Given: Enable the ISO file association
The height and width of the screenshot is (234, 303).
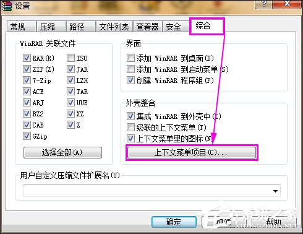Looking at the screenshot, I should [70, 58].
